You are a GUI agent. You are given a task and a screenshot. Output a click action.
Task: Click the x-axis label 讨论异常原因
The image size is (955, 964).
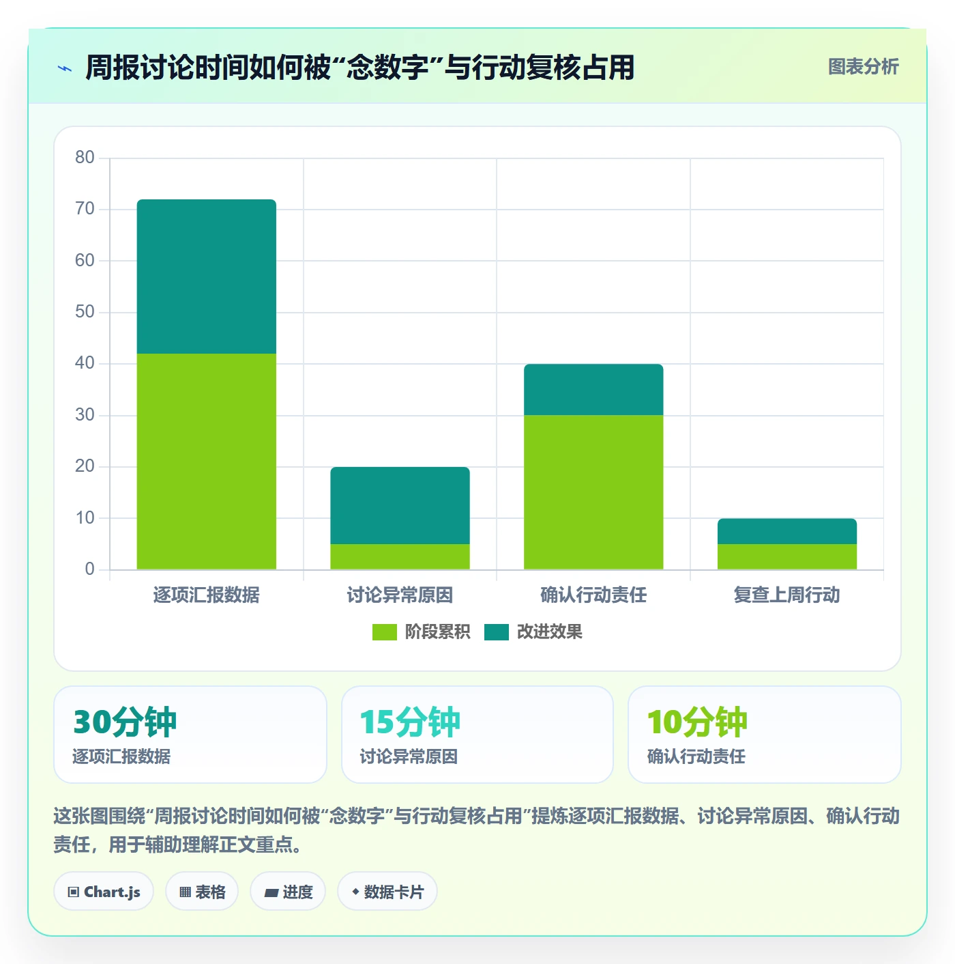pos(400,595)
